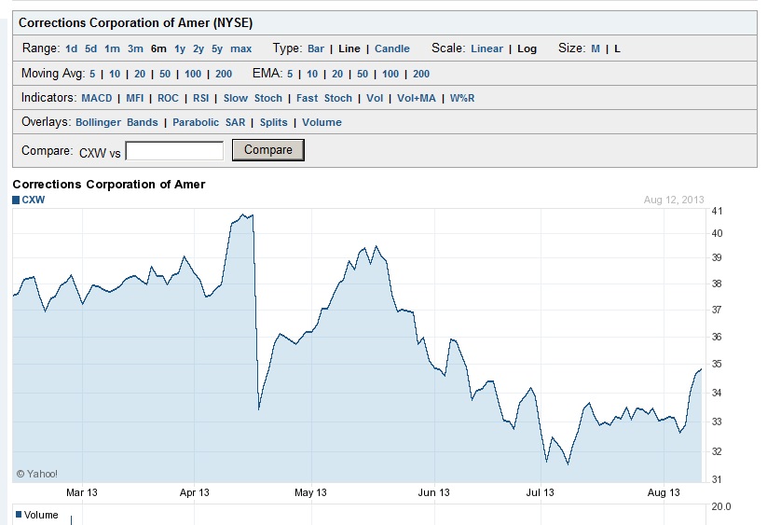
Task: Select Line chart type
Action: pyautogui.click(x=349, y=48)
